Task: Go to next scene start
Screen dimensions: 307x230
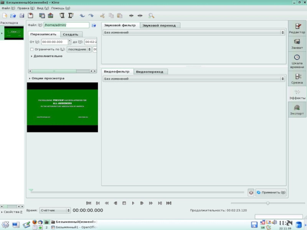Action: click(160, 203)
